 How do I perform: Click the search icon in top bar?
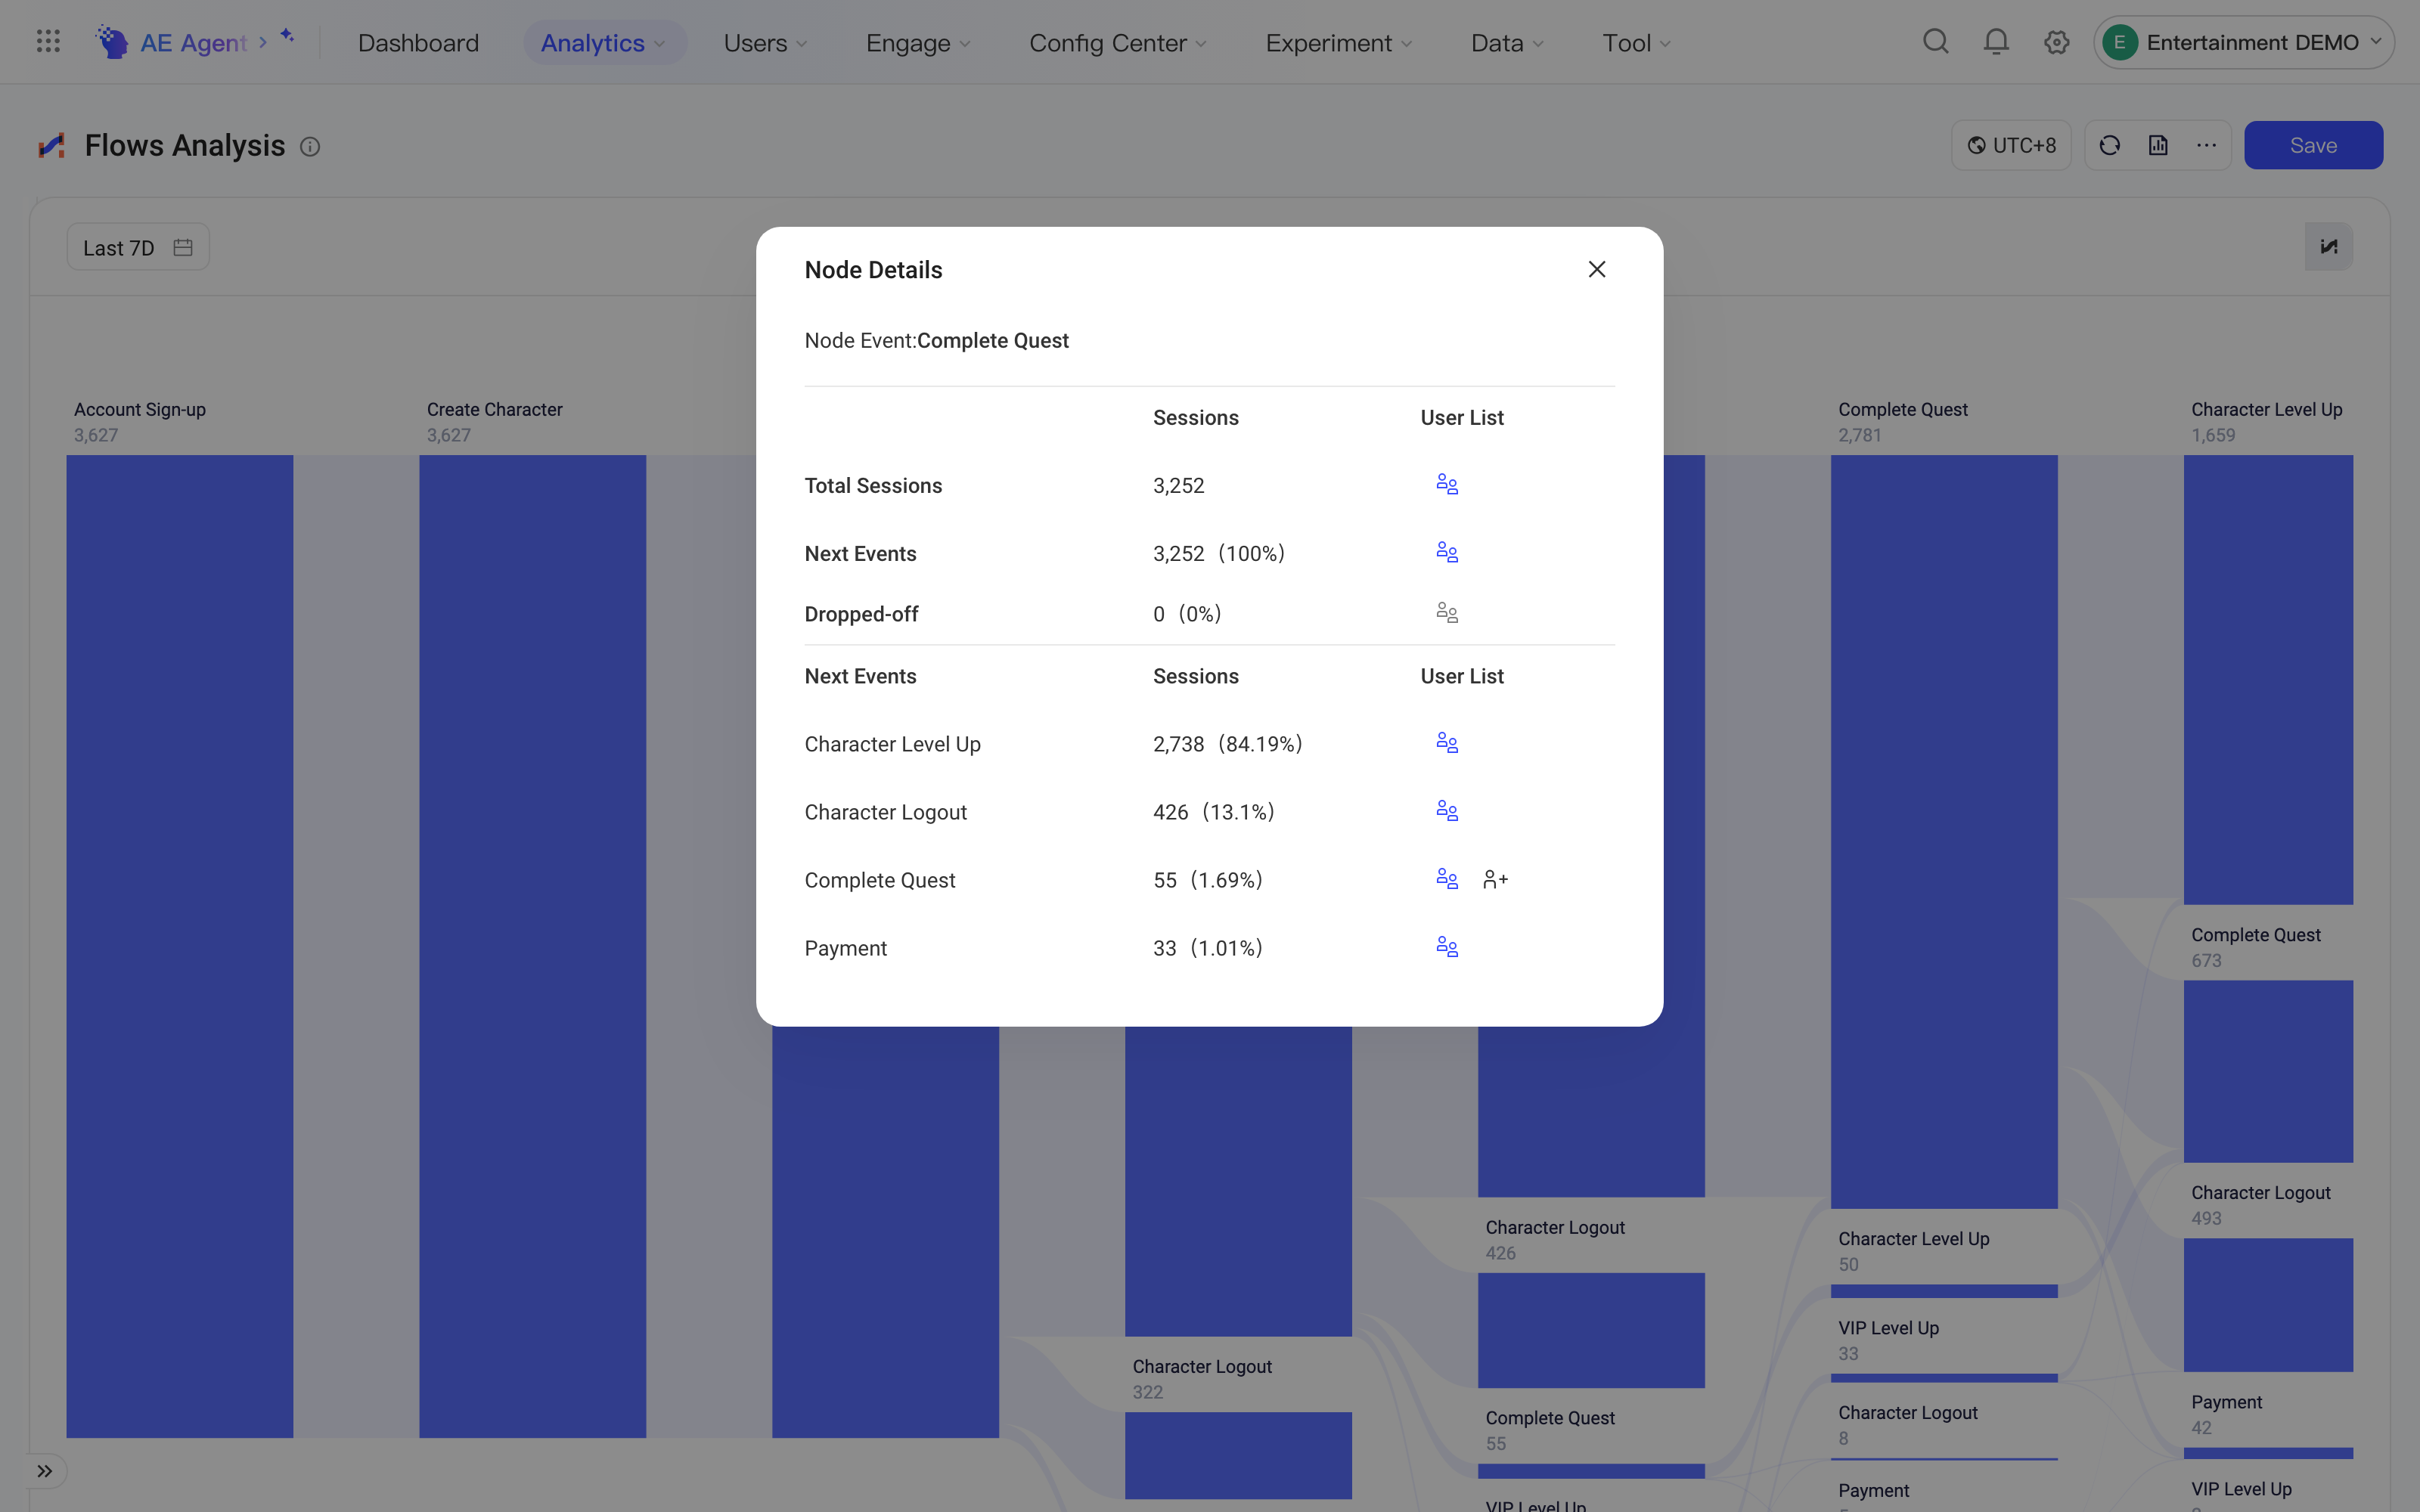1935,42
